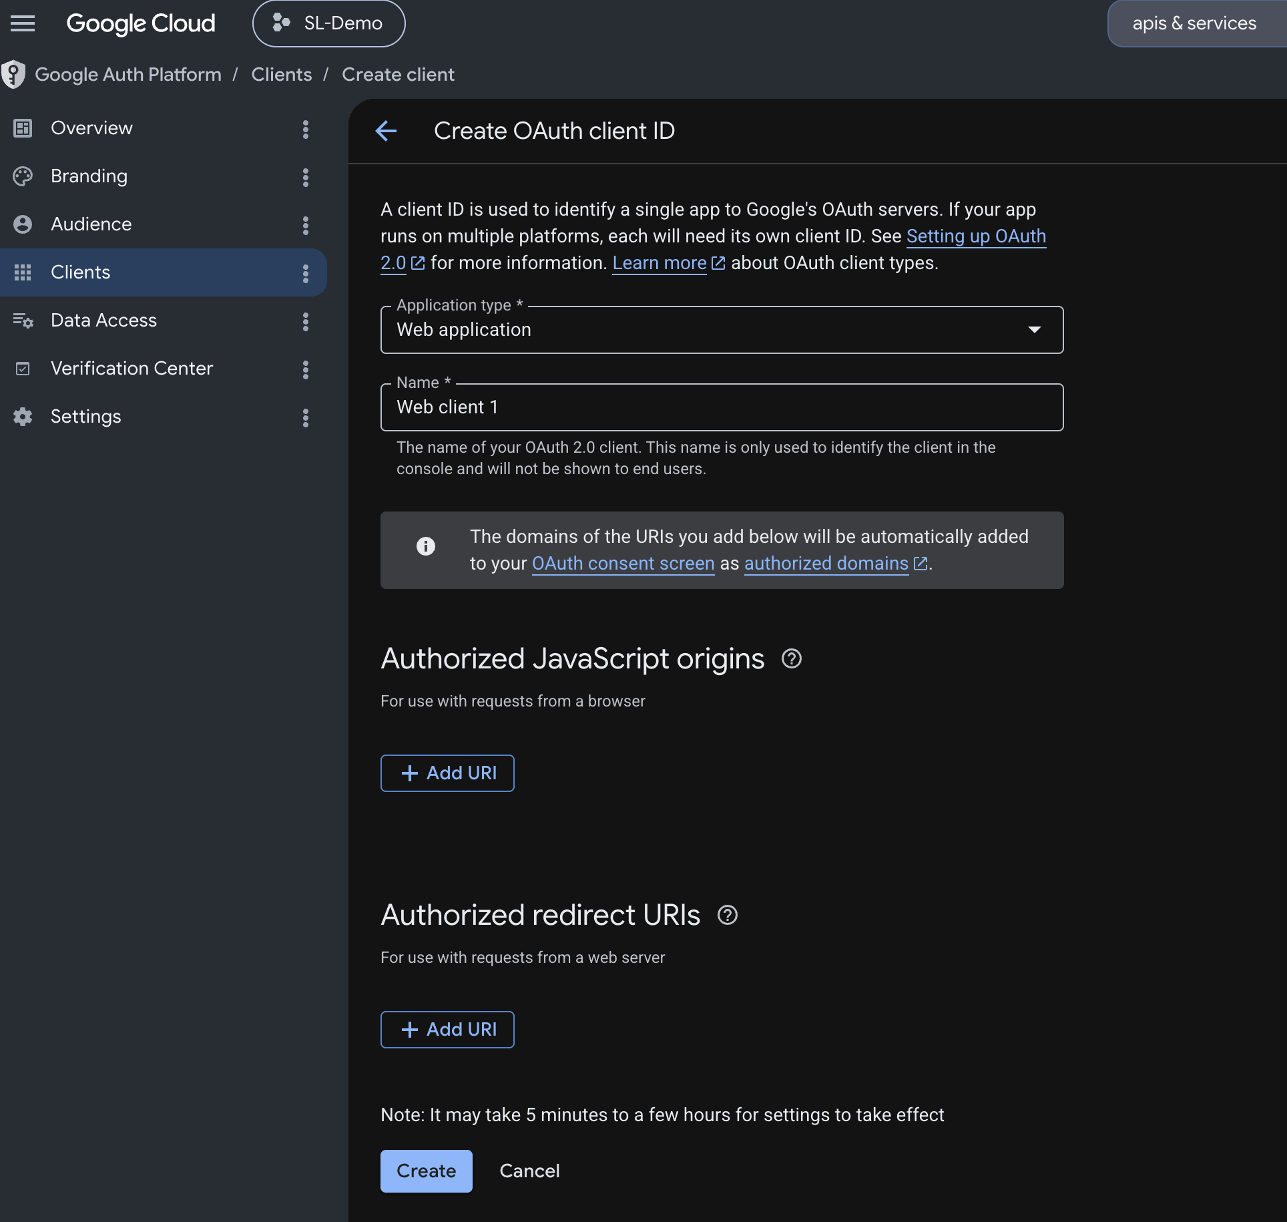Open the SL-Demo project picker
1287x1222 pixels.
pyautogui.click(x=328, y=23)
